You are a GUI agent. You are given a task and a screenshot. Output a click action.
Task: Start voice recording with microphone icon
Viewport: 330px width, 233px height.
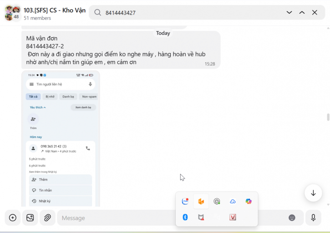point(313,218)
